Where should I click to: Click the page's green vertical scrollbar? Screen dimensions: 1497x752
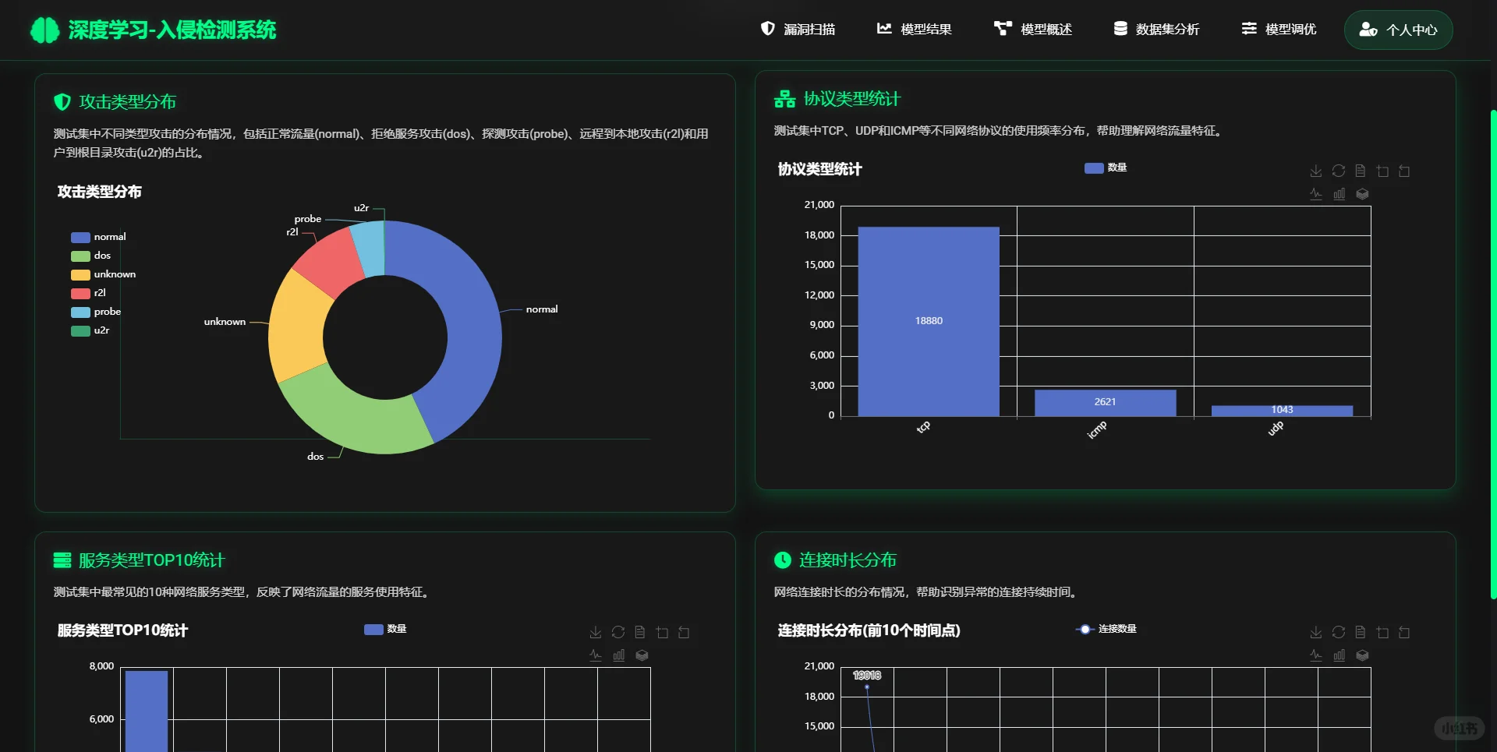click(x=1493, y=355)
